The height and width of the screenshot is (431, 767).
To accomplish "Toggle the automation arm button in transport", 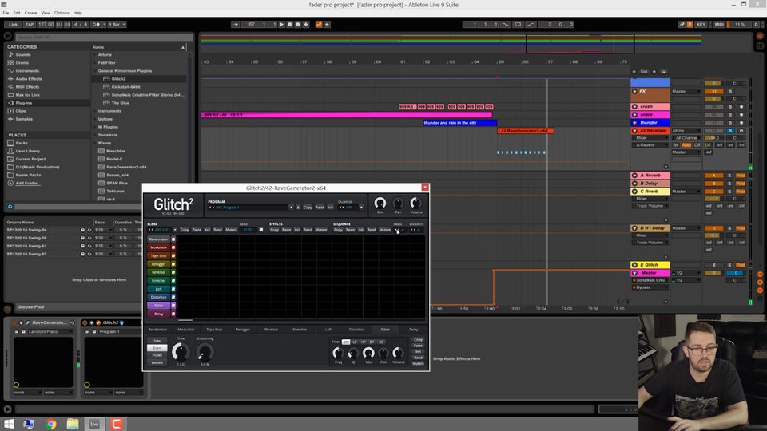I will tap(319, 25).
